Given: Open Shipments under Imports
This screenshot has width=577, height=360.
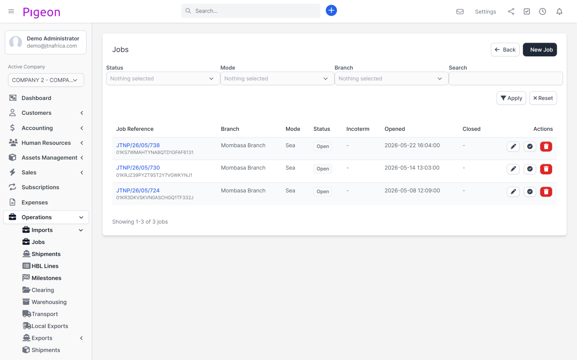Looking at the screenshot, I should pos(46,254).
